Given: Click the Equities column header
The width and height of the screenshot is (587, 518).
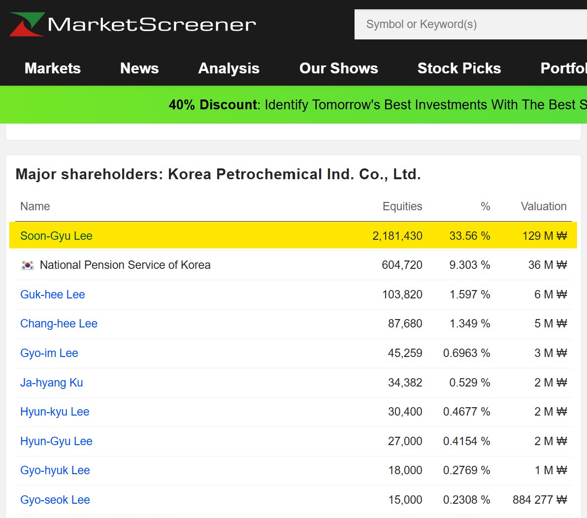Looking at the screenshot, I should tap(402, 206).
